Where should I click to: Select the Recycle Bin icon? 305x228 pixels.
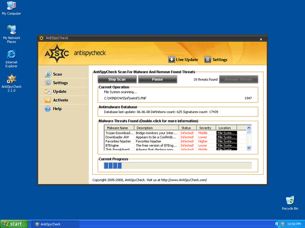[290, 202]
